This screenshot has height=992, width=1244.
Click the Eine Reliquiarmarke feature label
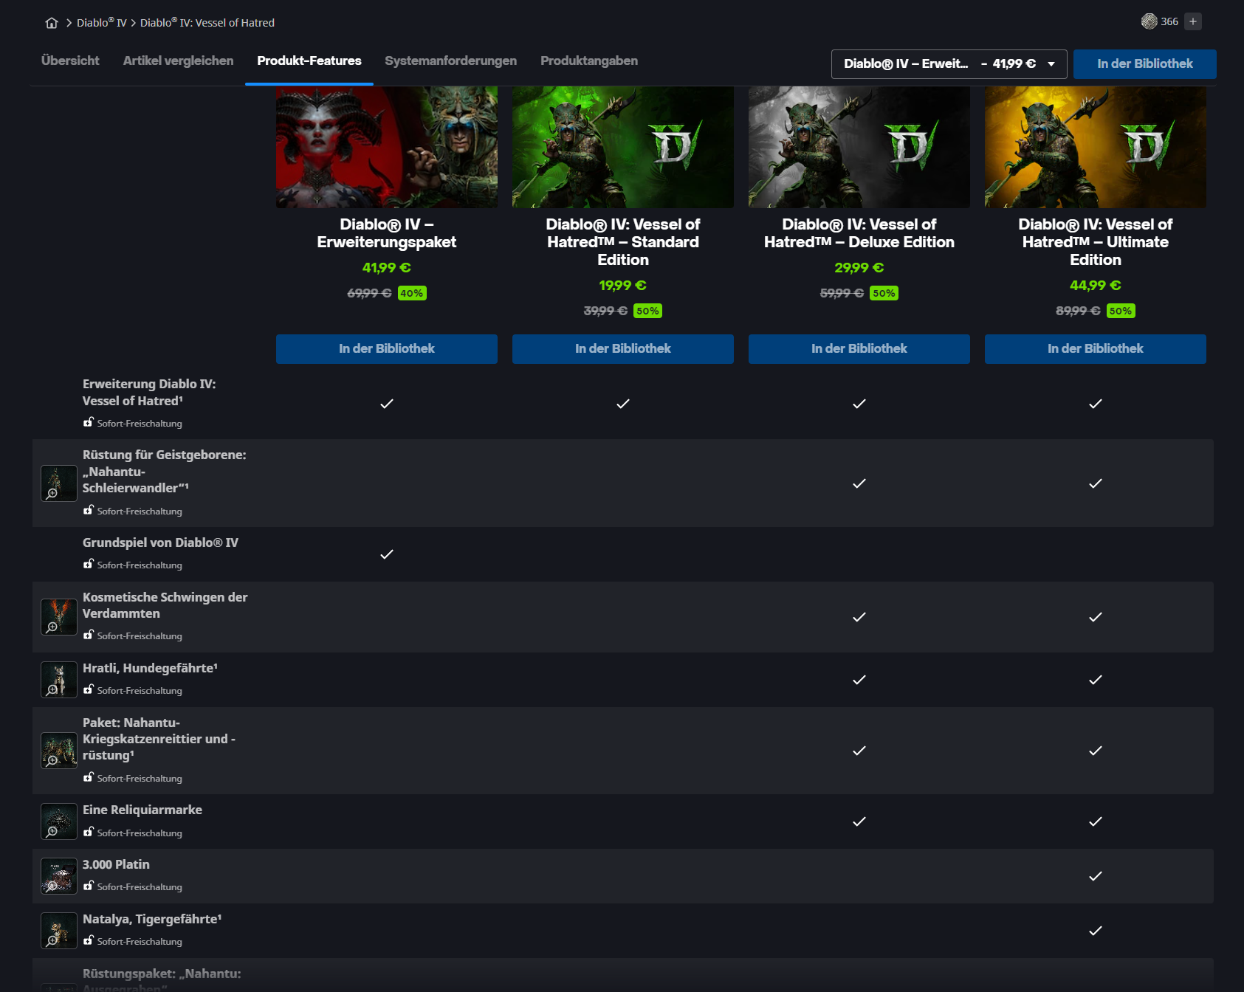(142, 810)
